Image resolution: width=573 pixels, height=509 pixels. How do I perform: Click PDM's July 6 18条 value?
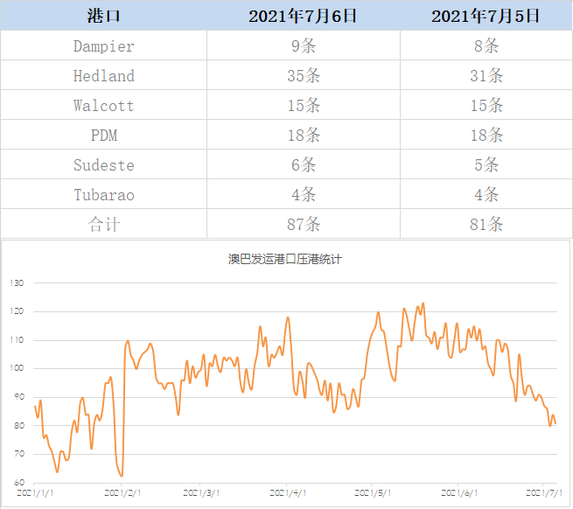pos(304,136)
